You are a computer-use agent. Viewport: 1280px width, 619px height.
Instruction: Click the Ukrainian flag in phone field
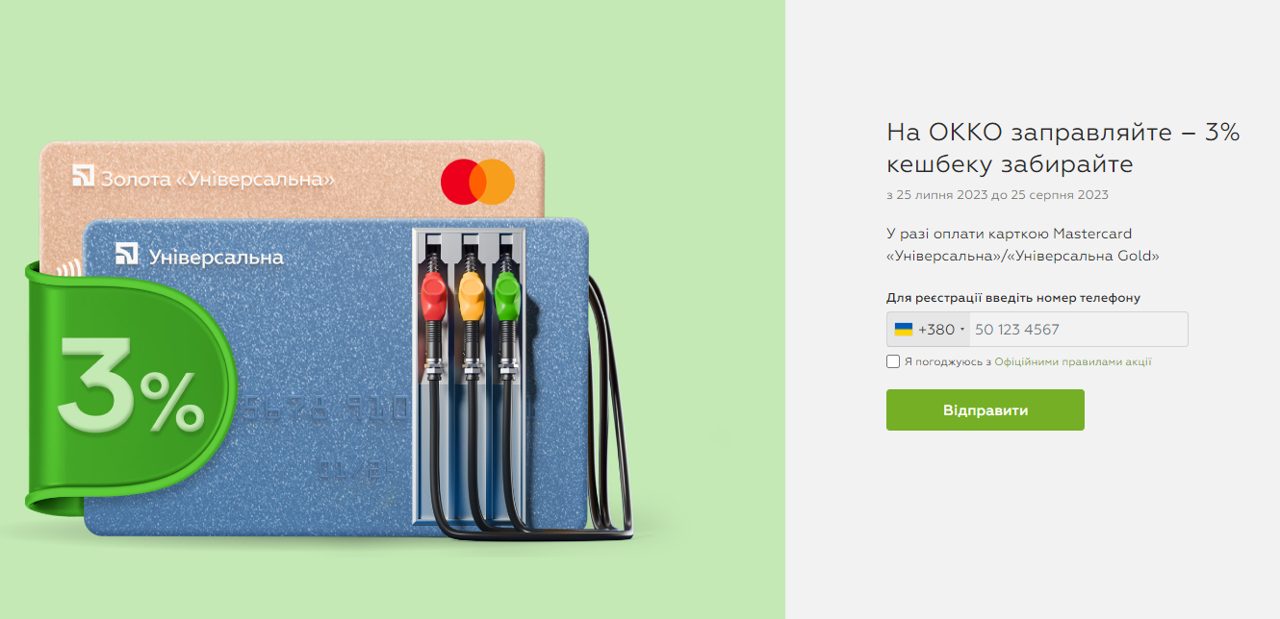pyautogui.click(x=904, y=330)
